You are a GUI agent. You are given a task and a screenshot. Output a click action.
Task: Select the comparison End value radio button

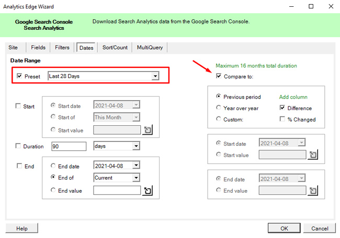coord(219,190)
